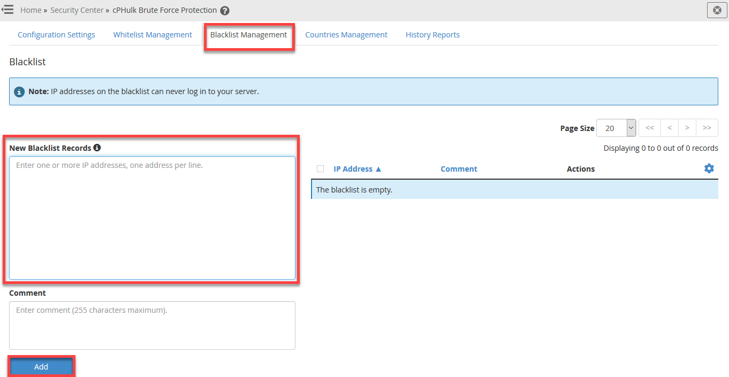Go to the next page with > button
Image resolution: width=729 pixels, height=377 pixels.
click(x=687, y=128)
